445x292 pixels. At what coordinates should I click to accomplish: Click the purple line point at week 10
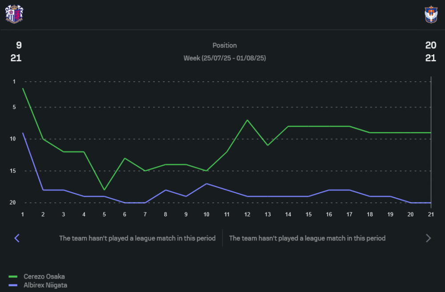(206, 184)
